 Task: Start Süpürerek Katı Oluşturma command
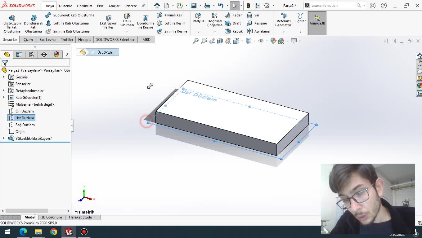pos(70,15)
